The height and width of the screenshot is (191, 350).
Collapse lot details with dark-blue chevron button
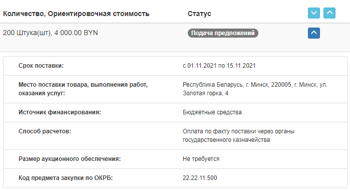coord(314,33)
